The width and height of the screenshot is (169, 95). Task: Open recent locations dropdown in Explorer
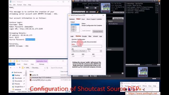pyautogui.click(x=17, y=68)
